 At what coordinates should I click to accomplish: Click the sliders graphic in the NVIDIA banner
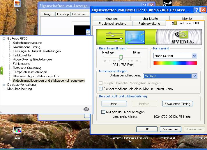[x=114, y=37]
